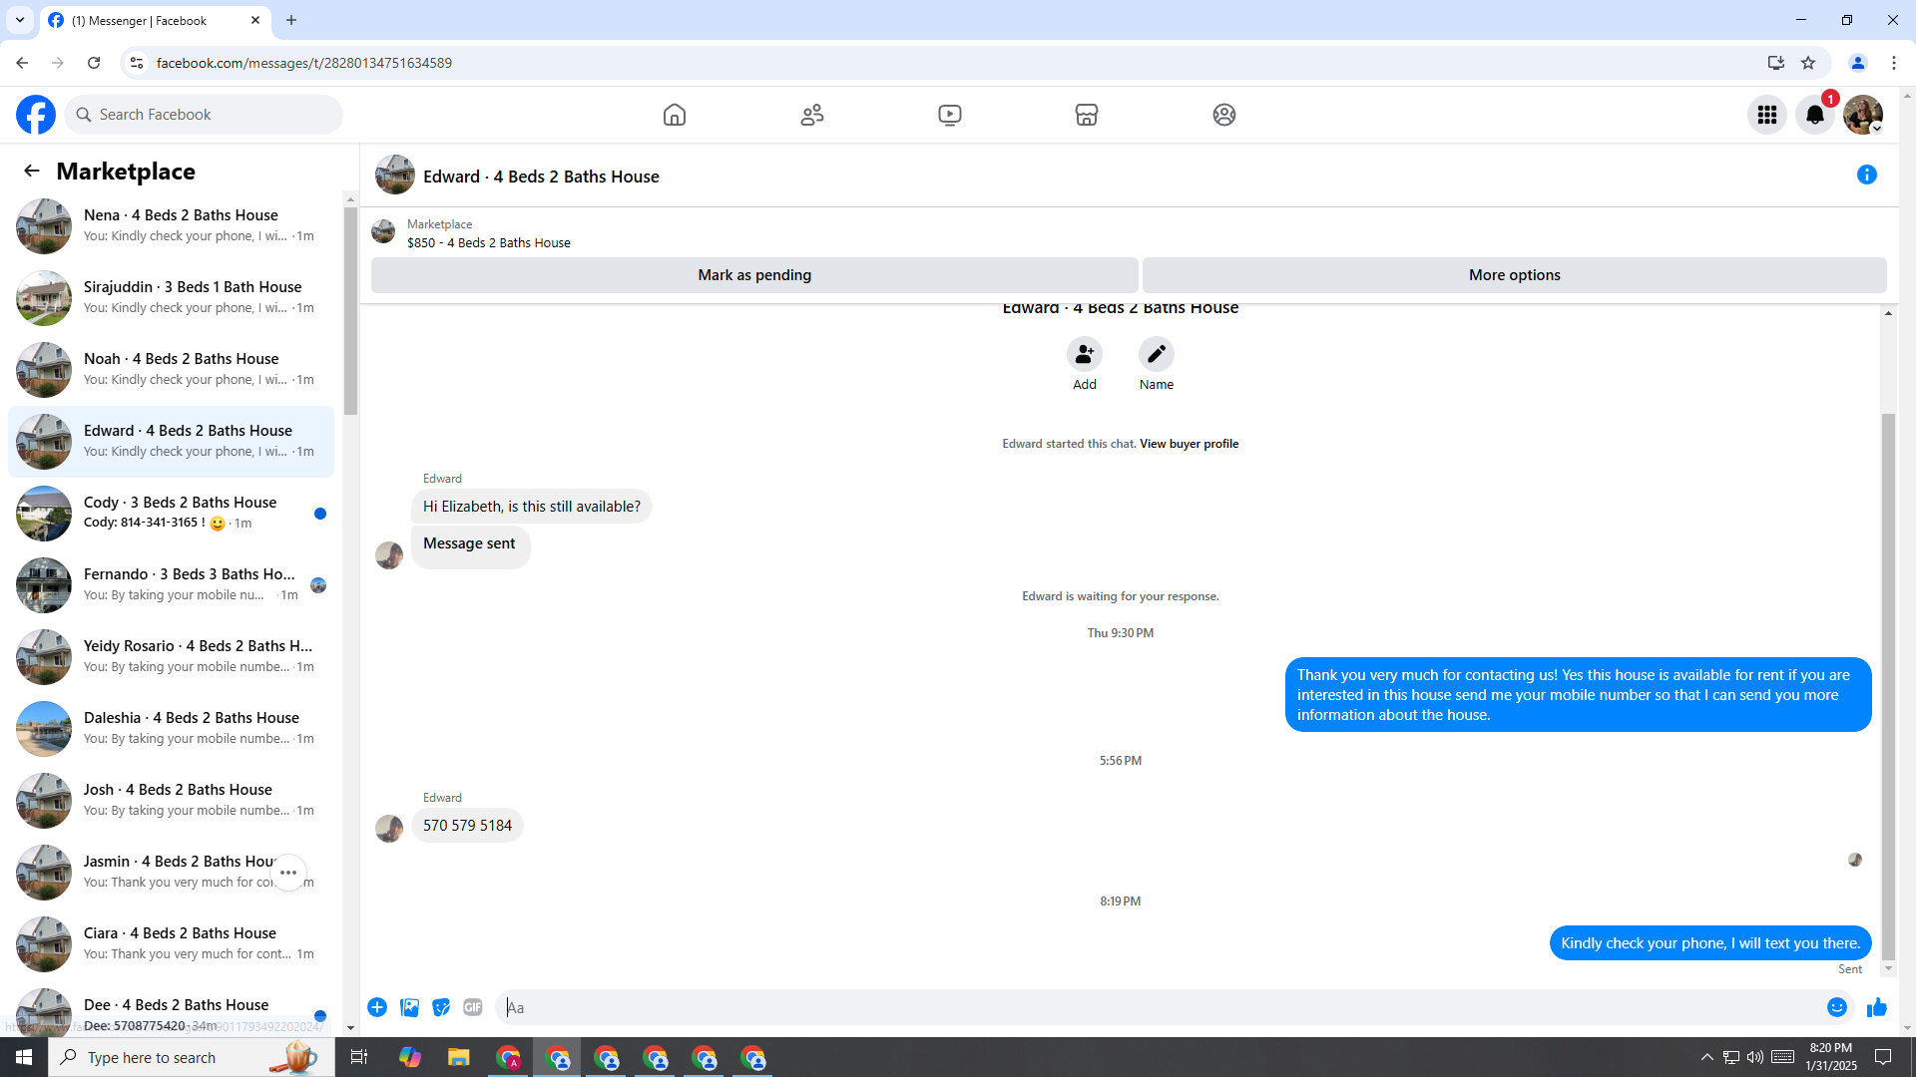
Task: Go to the Home feed icon
Action: tap(675, 115)
